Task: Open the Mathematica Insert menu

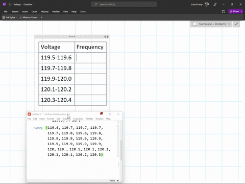Action: pos(42,119)
